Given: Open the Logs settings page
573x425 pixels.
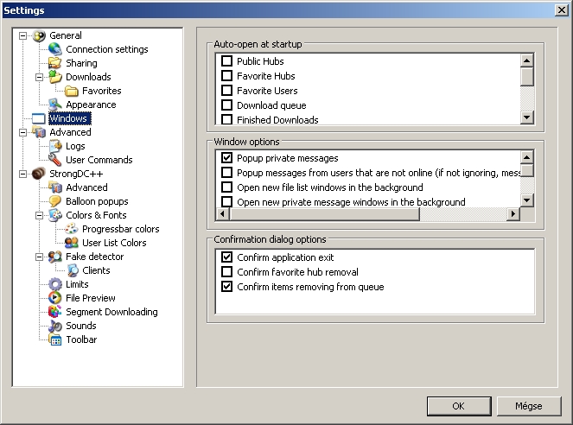Looking at the screenshot, I should pos(75,146).
